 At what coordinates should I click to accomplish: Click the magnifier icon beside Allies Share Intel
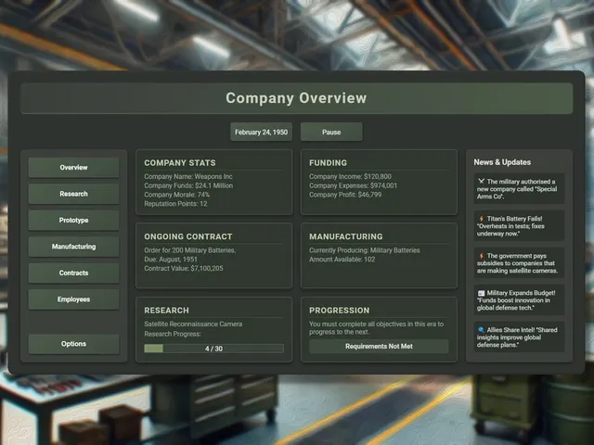tap(481, 330)
